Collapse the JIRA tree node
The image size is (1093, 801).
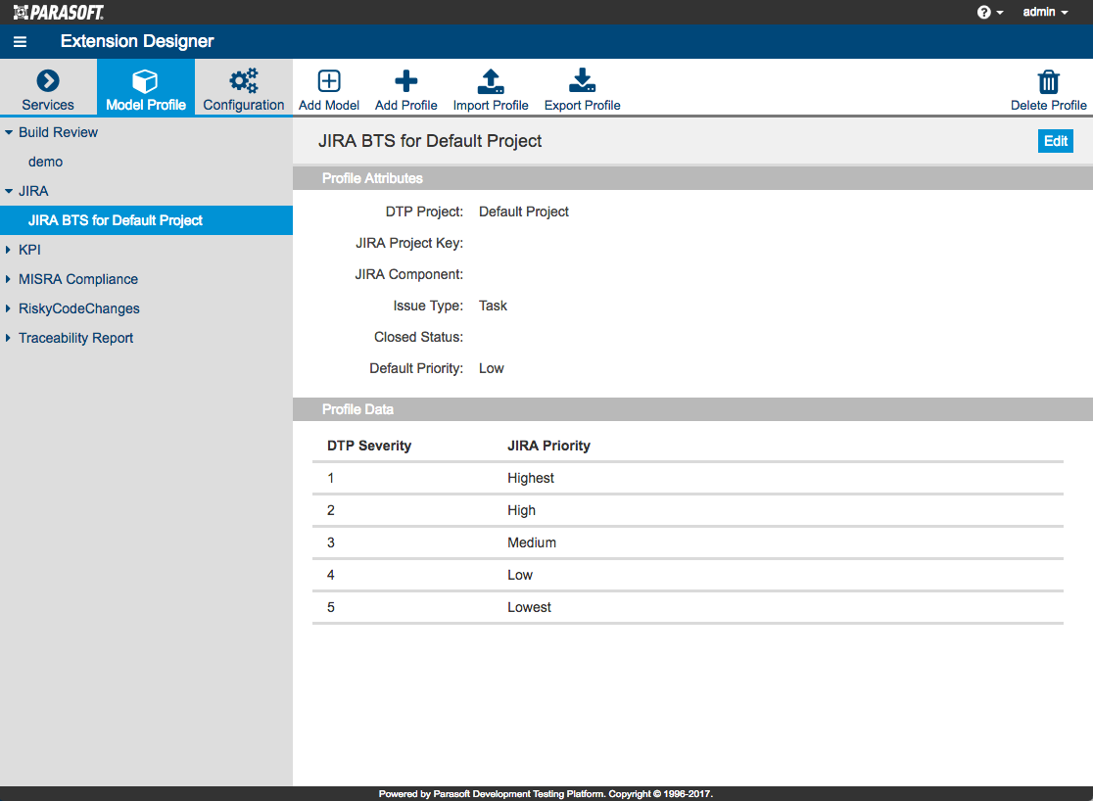(9, 191)
